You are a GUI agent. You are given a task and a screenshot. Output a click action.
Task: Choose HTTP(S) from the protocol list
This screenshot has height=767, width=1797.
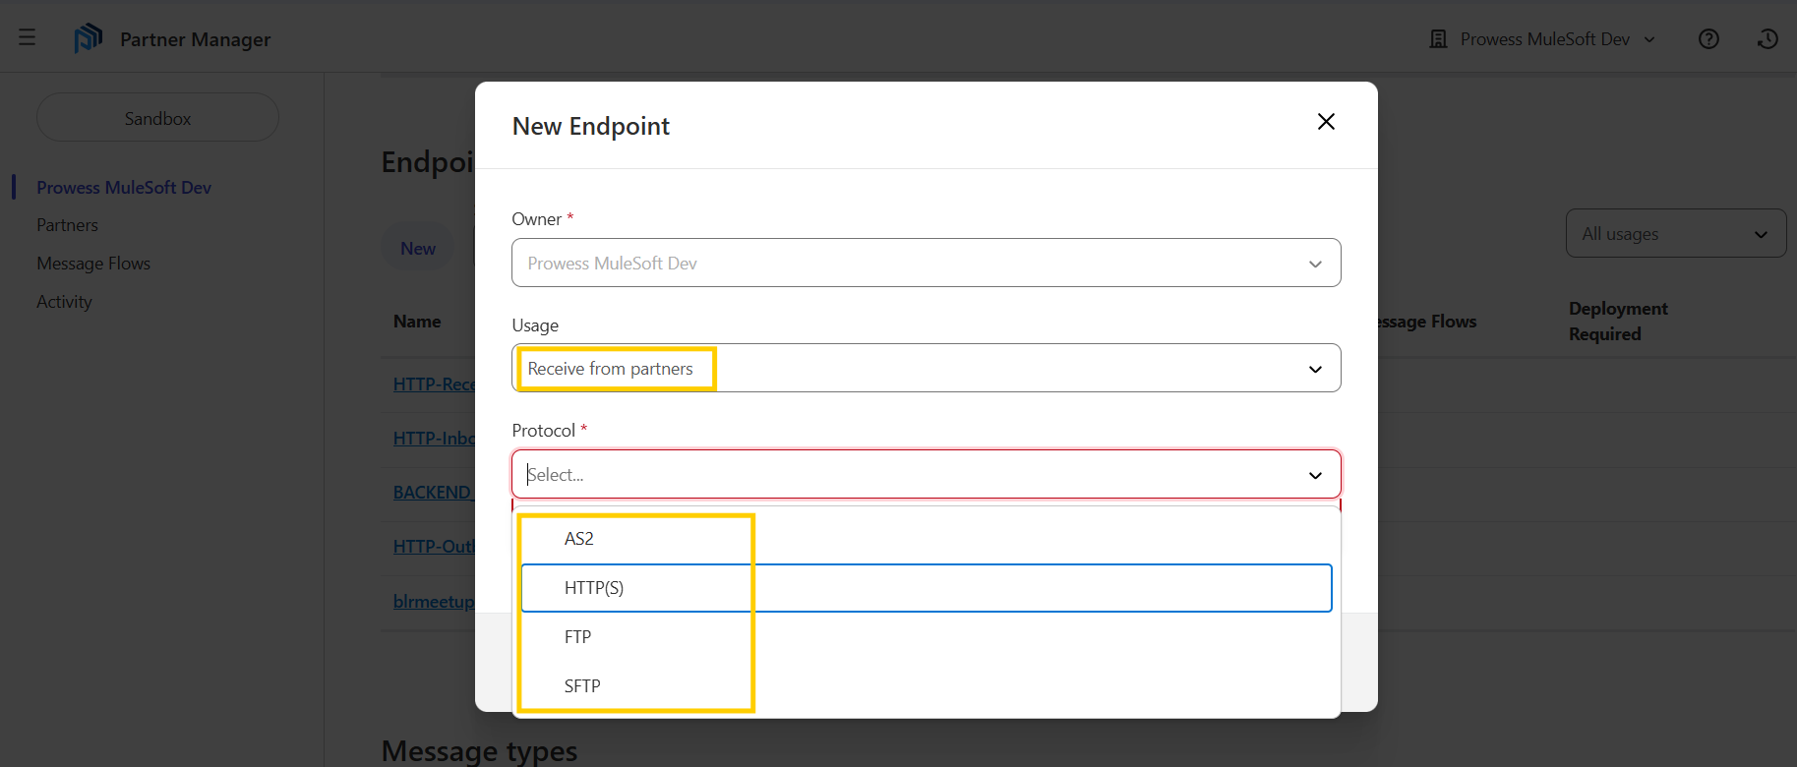594,588
